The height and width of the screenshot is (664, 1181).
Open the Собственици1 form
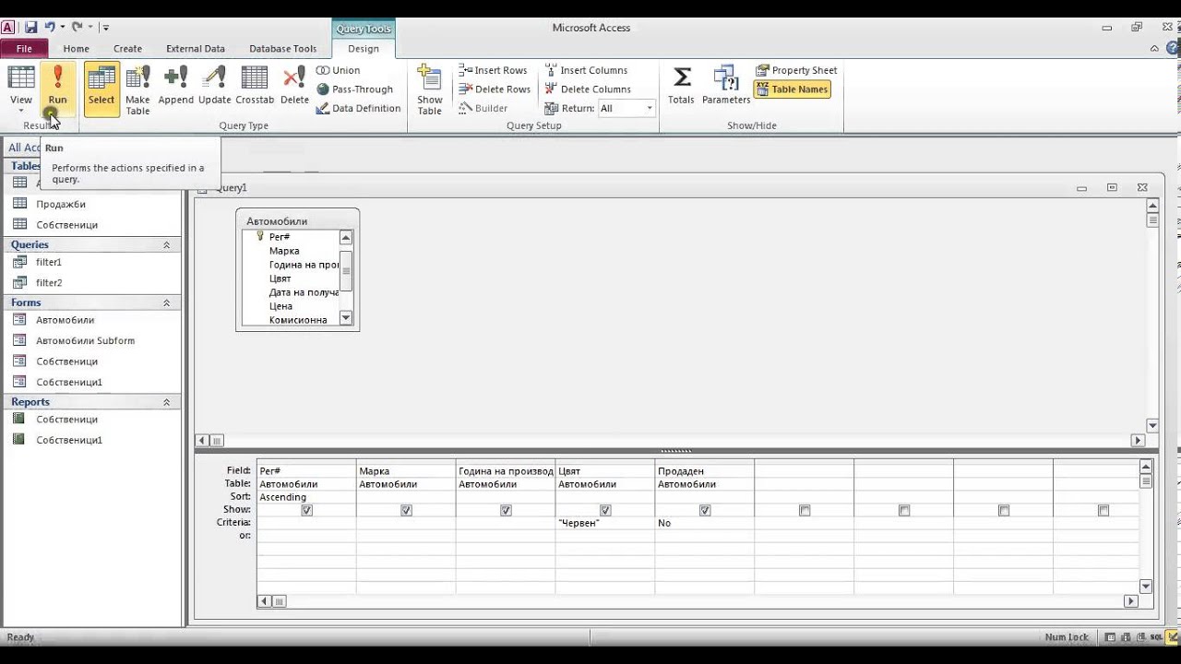tap(69, 383)
